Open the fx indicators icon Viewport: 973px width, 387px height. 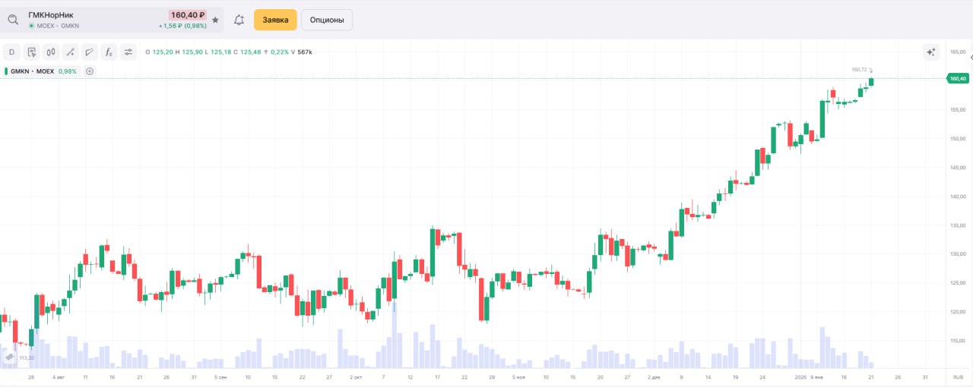tap(109, 52)
